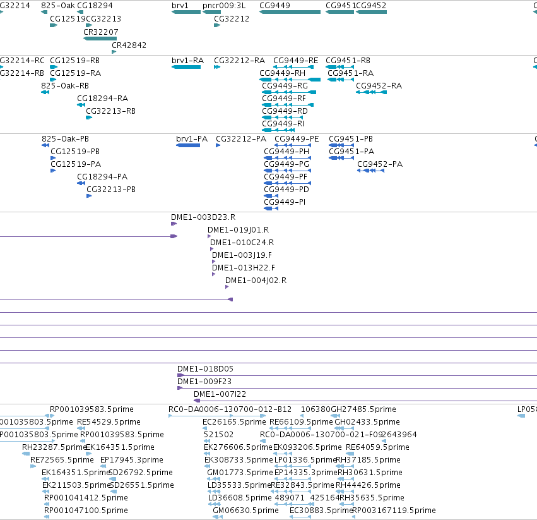This screenshot has height=520, width=537.
Task: Select the CG9452 gene label
Action: pyautogui.click(x=371, y=6)
